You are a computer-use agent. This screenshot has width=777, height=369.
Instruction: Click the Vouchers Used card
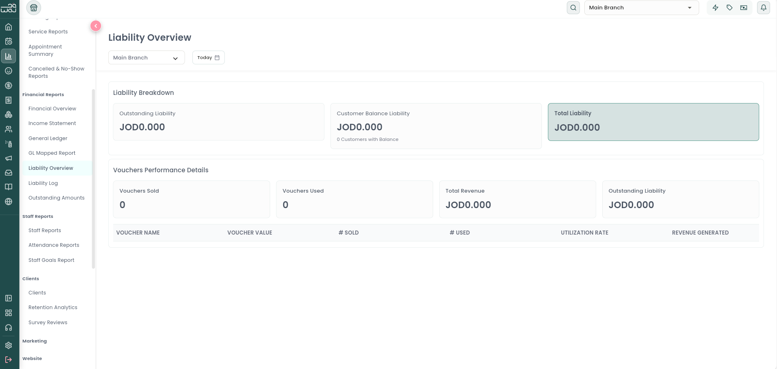[x=354, y=200]
